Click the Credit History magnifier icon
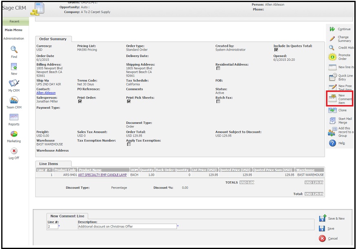This screenshot has width=356, height=249. click(332, 48)
